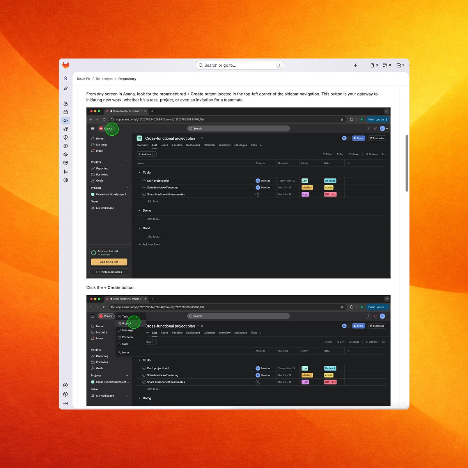468x468 pixels.
Task: Open merge requests counter showing 0
Action: [x=387, y=65]
